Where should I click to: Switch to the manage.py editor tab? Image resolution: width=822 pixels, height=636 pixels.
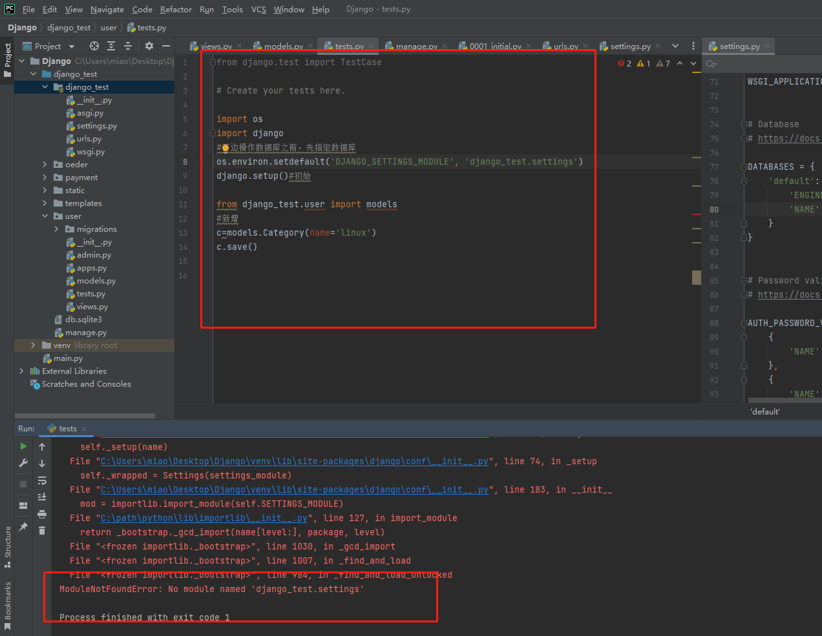click(x=416, y=46)
